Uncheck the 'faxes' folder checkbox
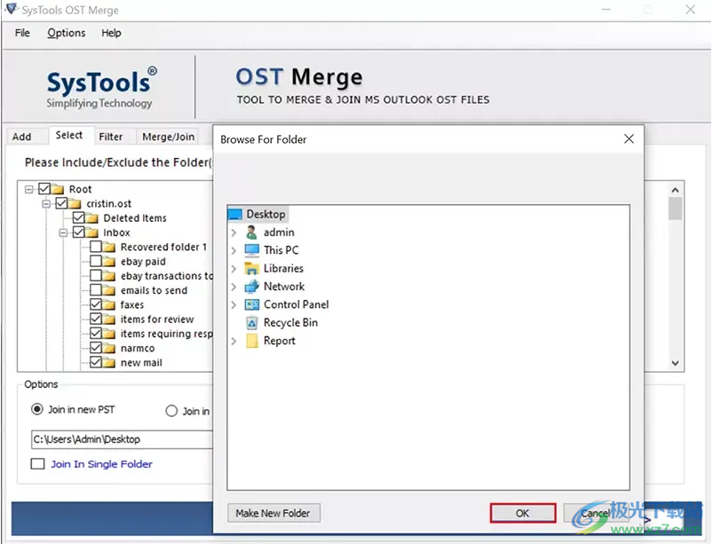 coord(96,305)
